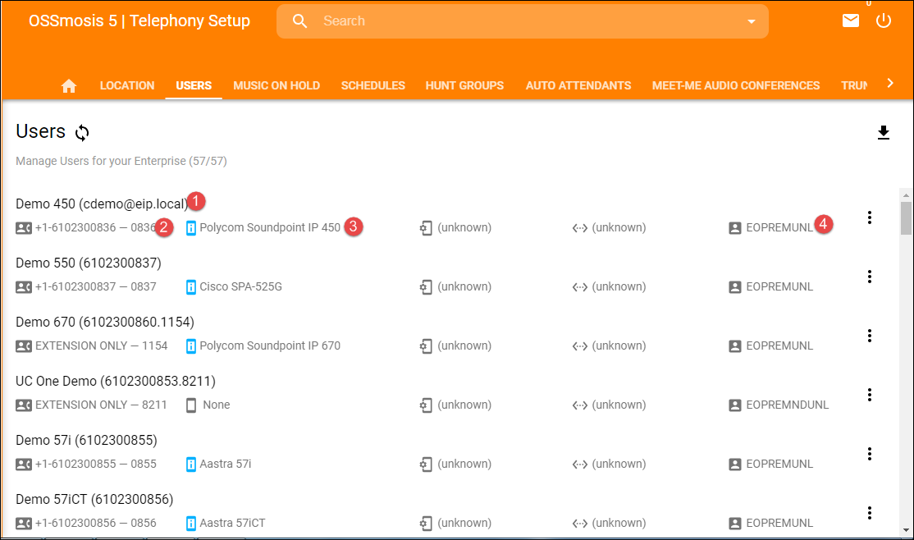Screen dimensions: 914x540
Task: Open the mail notifications icon
Action: (851, 21)
